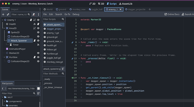Toggle FileSystem split mode view
The image size is (194, 107).
39,89
